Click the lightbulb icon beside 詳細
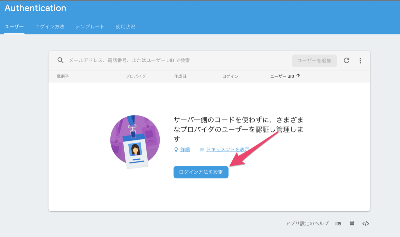Screen dimensions: 400x237 coord(176,149)
